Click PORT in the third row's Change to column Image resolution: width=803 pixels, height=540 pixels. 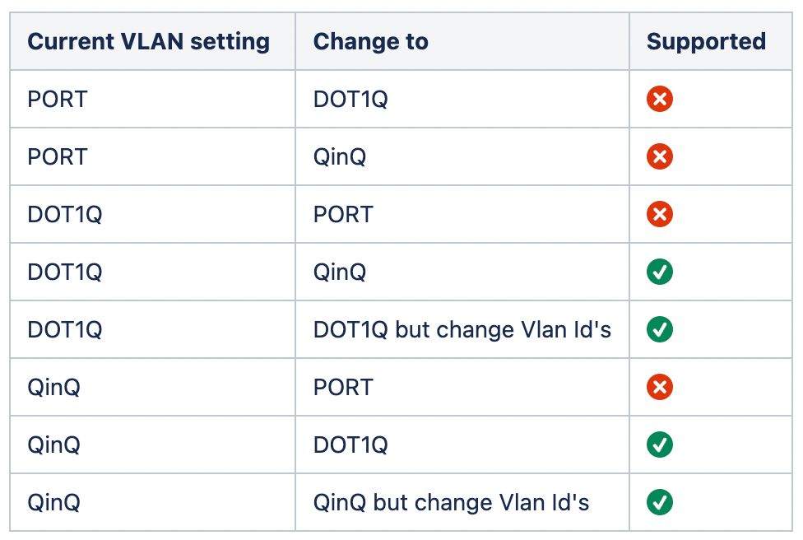point(343,214)
